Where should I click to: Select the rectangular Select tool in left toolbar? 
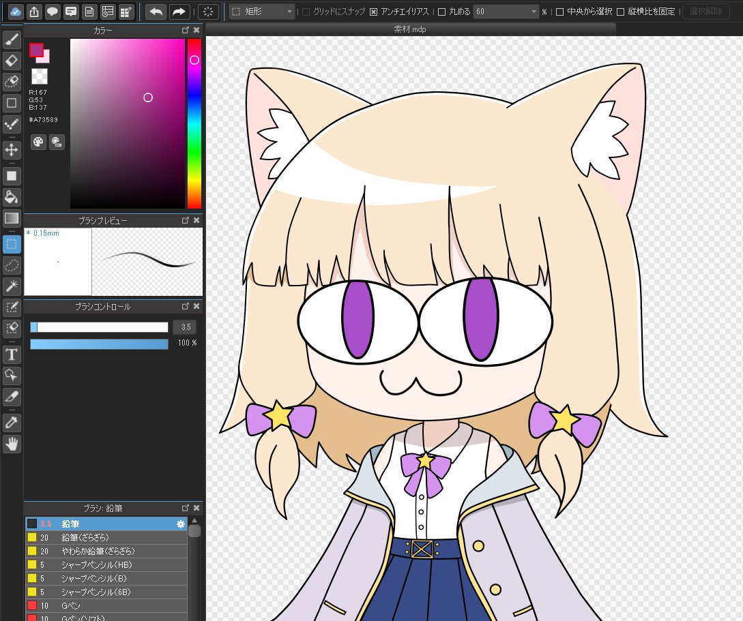12,244
